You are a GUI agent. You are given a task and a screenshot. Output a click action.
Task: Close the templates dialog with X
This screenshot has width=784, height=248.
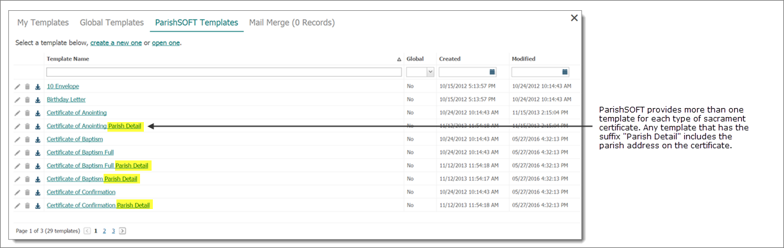pyautogui.click(x=574, y=19)
